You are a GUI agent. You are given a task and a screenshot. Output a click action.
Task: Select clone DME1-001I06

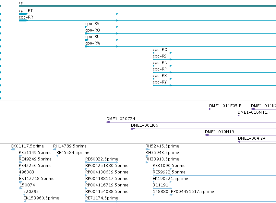[145, 125]
